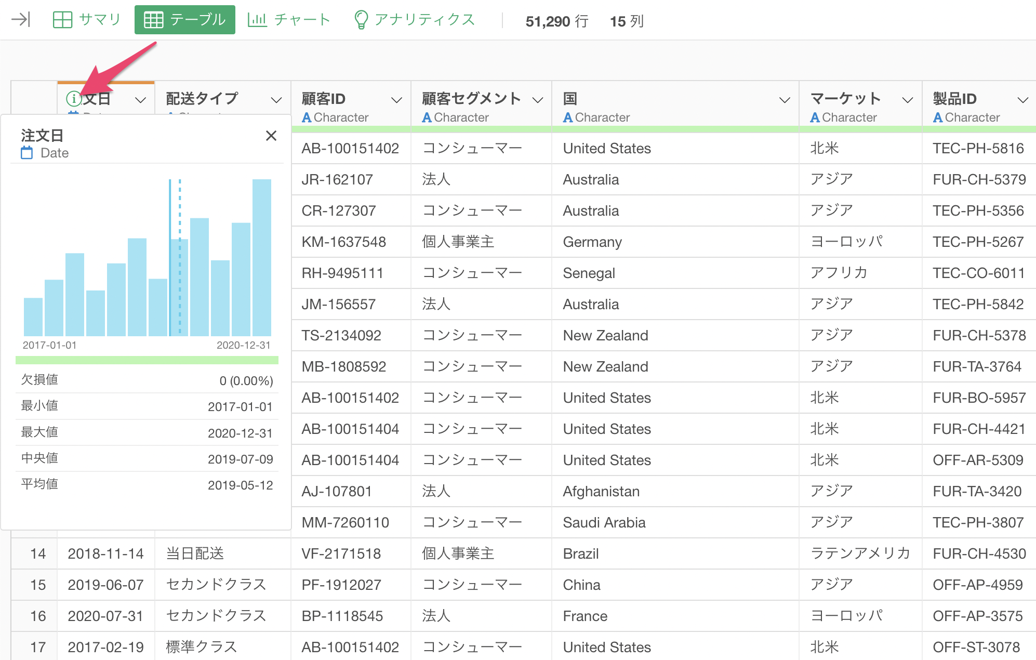Select the 最大値 2020-12-31 row
Screen dimensions: 1036x660
pos(147,432)
